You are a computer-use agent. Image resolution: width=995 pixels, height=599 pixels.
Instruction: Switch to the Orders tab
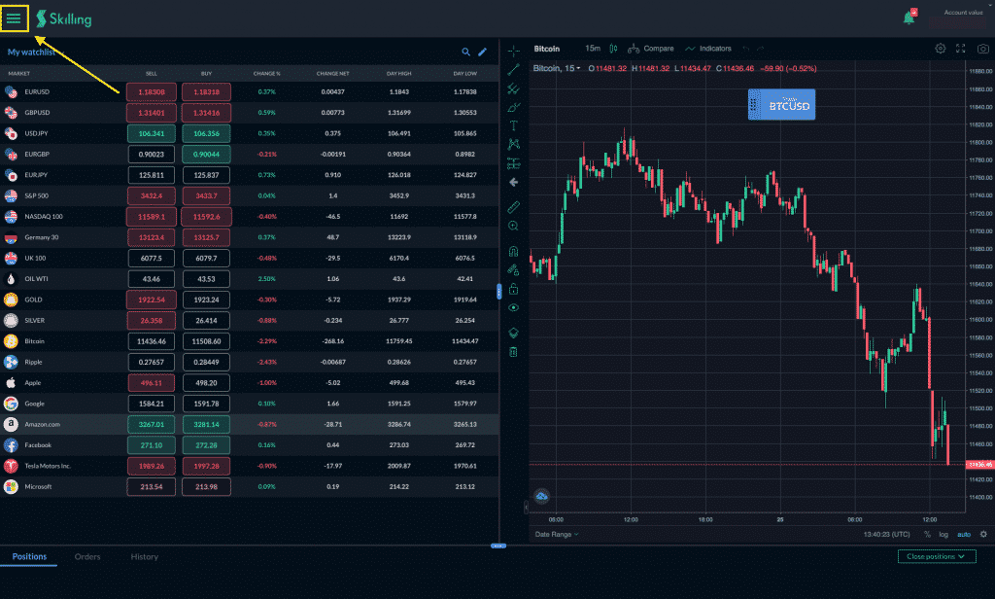point(87,556)
